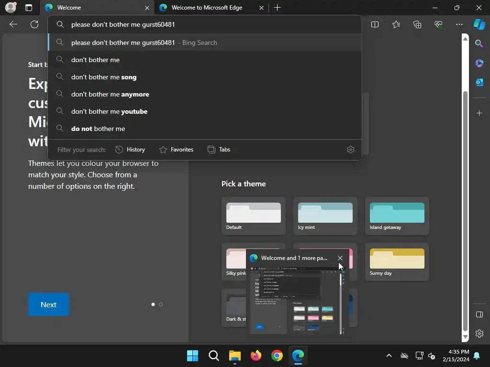Screen dimensions: 490x367
Task: Select the Island getaway theme
Action: 397,216
